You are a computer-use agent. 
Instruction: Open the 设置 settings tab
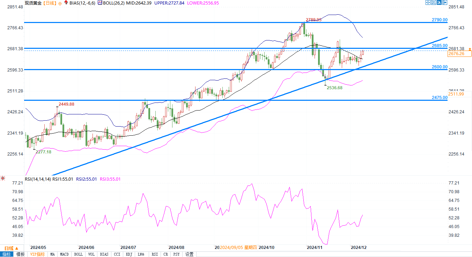pyautogui.click(x=189, y=254)
